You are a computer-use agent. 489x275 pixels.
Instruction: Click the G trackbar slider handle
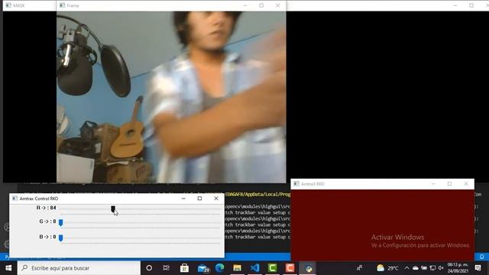[61, 222]
